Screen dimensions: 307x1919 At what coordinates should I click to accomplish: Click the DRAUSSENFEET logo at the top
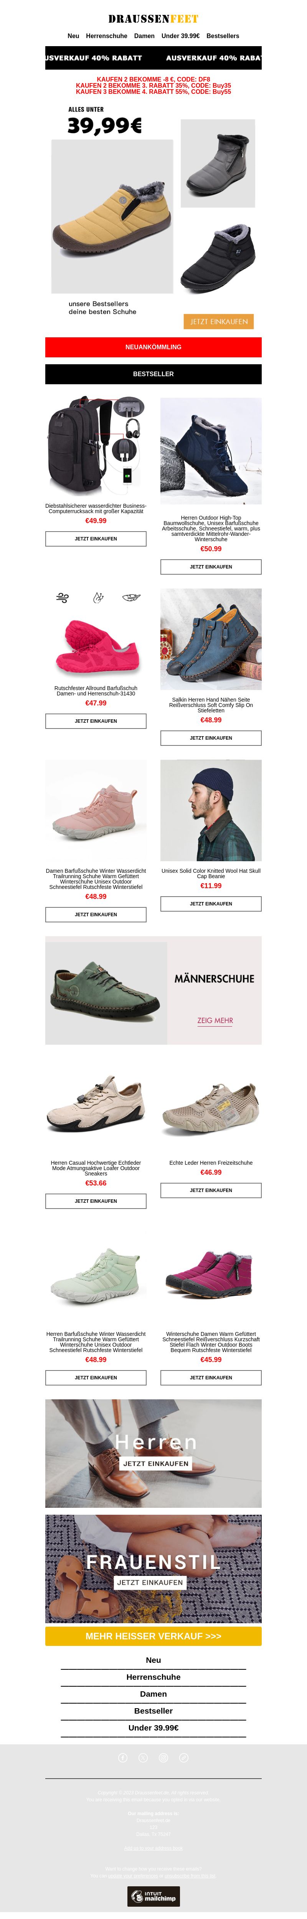pyautogui.click(x=153, y=18)
